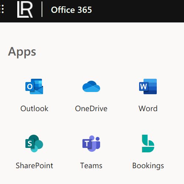Image resolution: width=184 pixels, height=184 pixels.
Task: Launch Outlook from its envelope icon
Action: (34, 86)
